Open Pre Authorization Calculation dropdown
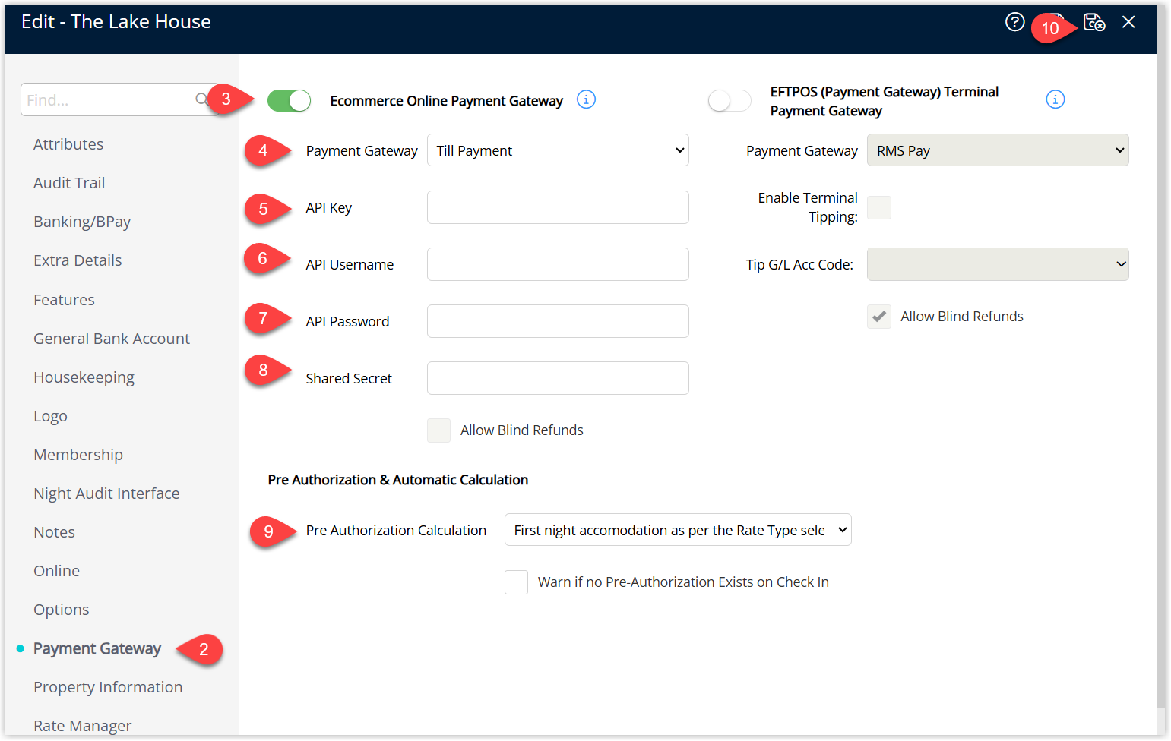Viewport: 1171px width, 741px height. [678, 530]
